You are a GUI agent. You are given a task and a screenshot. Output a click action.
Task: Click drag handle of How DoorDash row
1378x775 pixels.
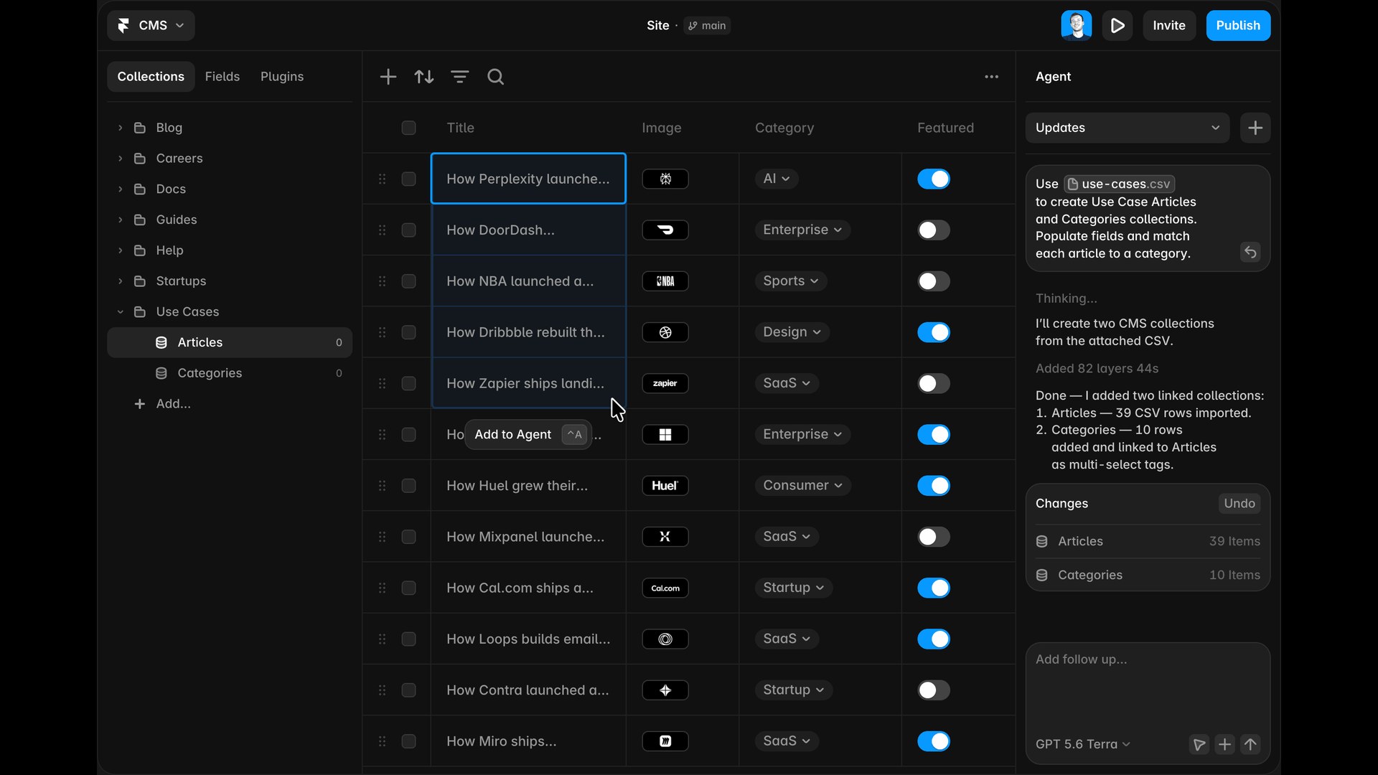tap(382, 230)
